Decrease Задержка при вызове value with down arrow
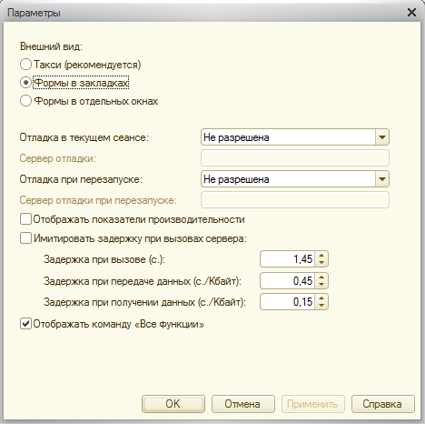Image resolution: width=425 pixels, height=424 pixels. tap(321, 262)
